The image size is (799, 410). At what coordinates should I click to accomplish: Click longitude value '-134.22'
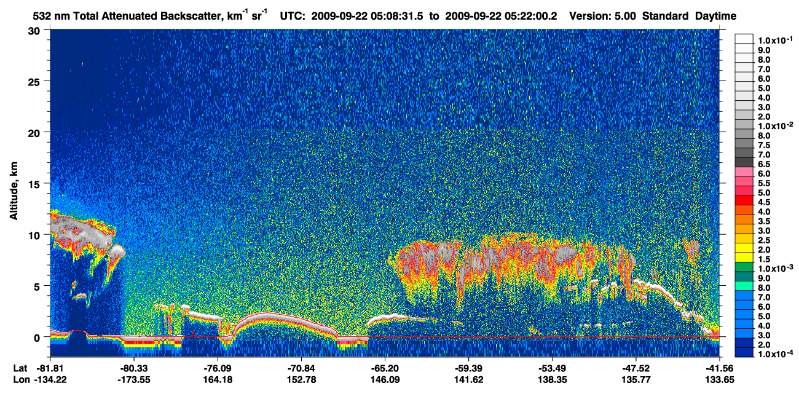click(x=50, y=379)
